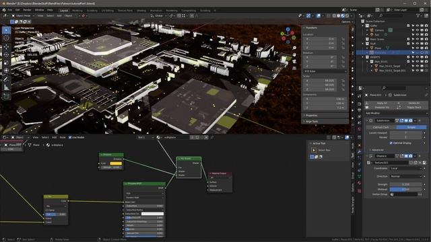Open the Modifier properties wrench tab
The image size is (431, 242).
click(x=359, y=151)
